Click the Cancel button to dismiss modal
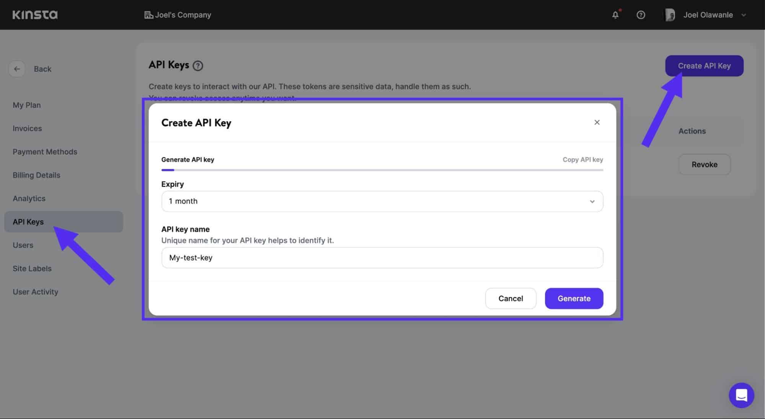765x419 pixels. click(511, 298)
